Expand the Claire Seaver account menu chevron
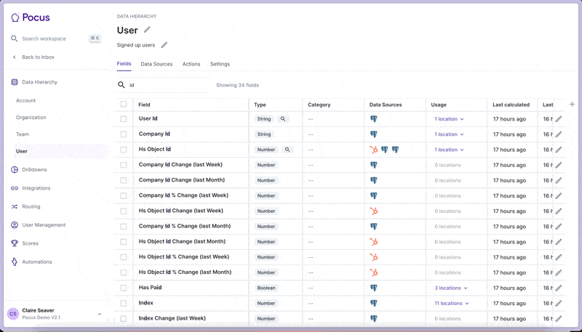The height and width of the screenshot is (332, 582). click(x=100, y=315)
